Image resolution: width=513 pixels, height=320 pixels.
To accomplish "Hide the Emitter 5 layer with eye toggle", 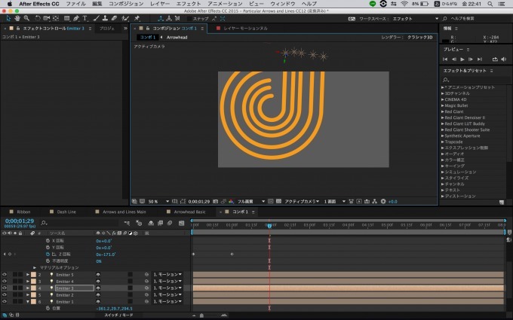I will (5, 275).
